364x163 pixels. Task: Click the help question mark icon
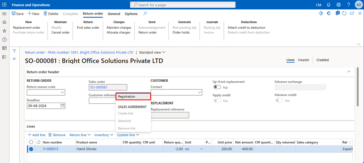coord(349,5)
